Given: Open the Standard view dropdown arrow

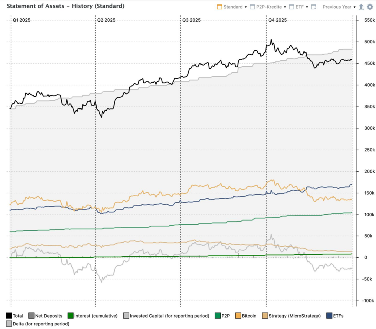Looking at the screenshot, I should (x=245, y=7).
